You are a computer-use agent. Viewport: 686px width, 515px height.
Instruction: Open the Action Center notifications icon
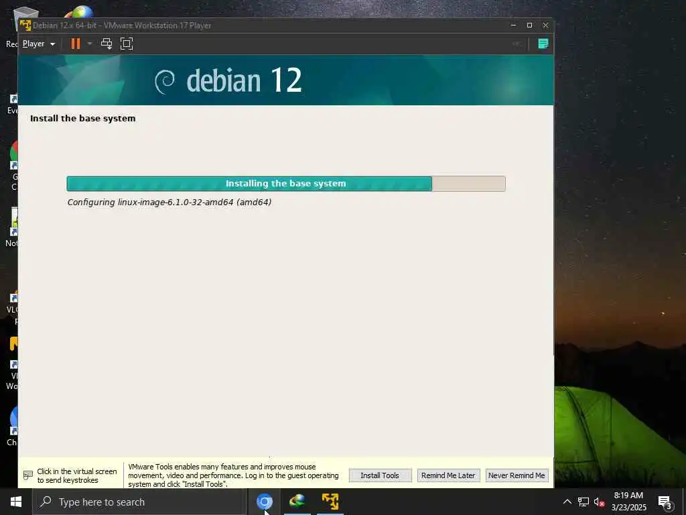tap(665, 502)
